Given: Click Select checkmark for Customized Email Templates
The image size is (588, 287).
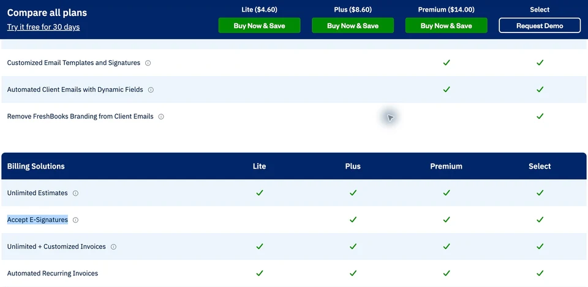Looking at the screenshot, I should (x=540, y=63).
